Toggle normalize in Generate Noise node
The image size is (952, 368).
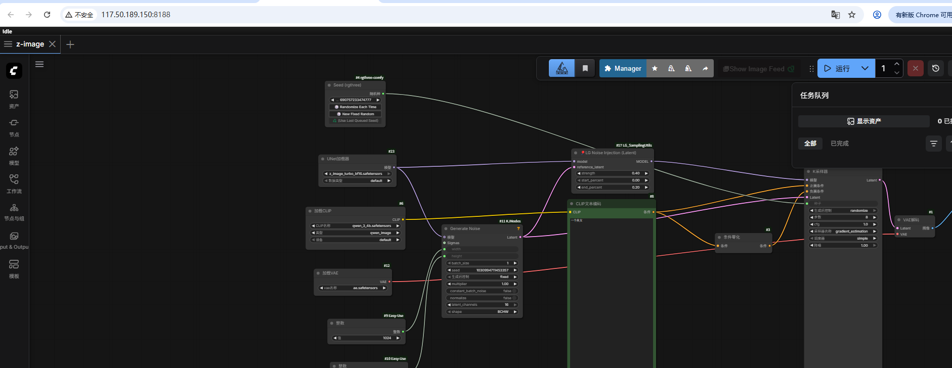pyautogui.click(x=483, y=298)
